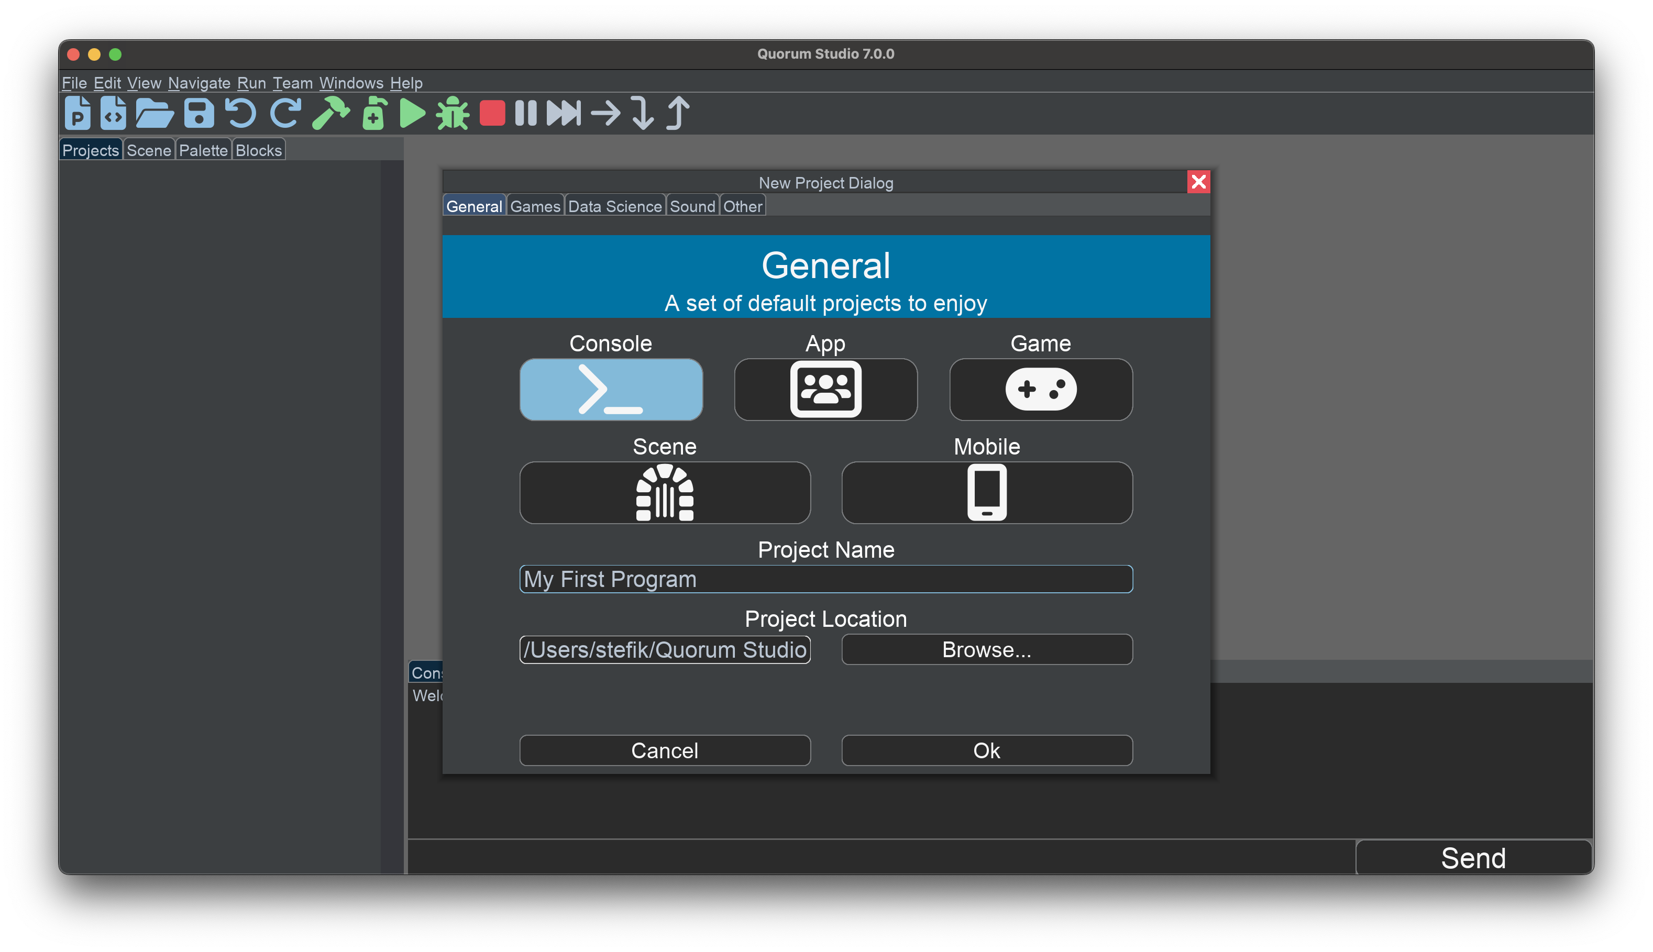Screen dimensions: 1653x952
Task: Click the green Run play icon
Action: [x=412, y=113]
